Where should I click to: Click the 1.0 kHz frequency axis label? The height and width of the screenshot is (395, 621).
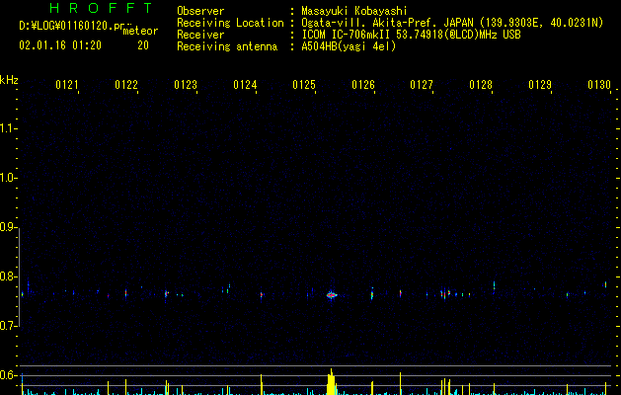(8, 178)
